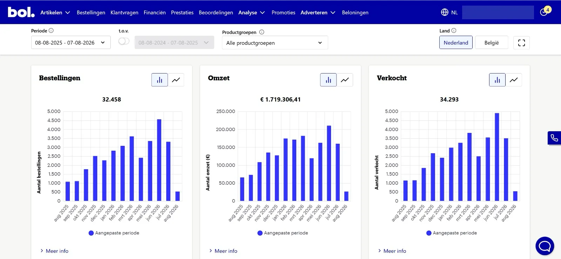This screenshot has height=259, width=561.
Task: Select Nederland as country
Action: click(x=456, y=43)
